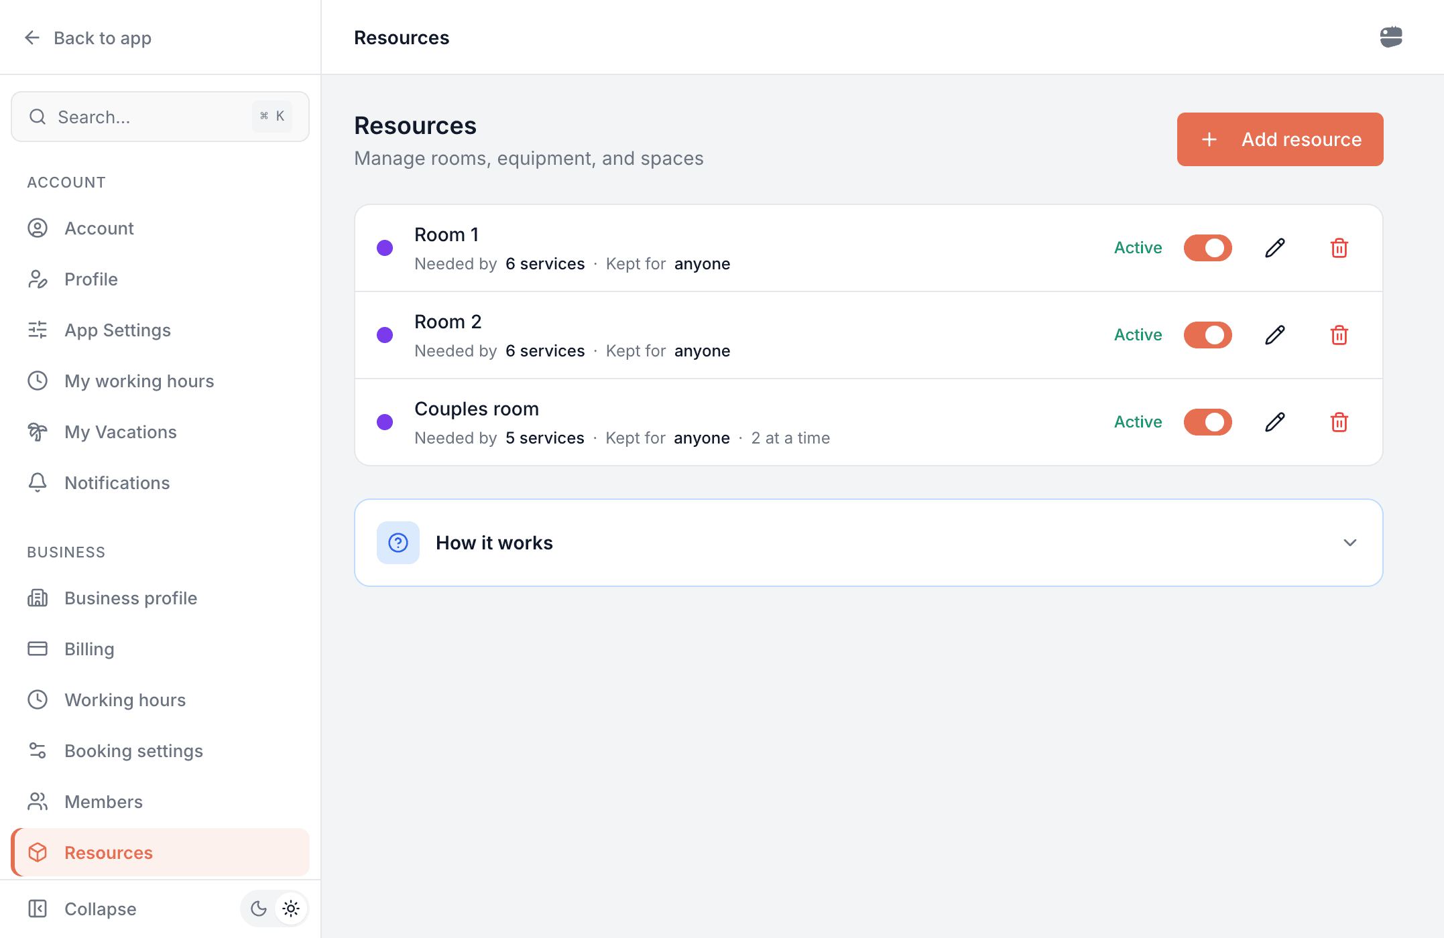
Task: Click the Collapse sidebar label
Action: pos(101,909)
